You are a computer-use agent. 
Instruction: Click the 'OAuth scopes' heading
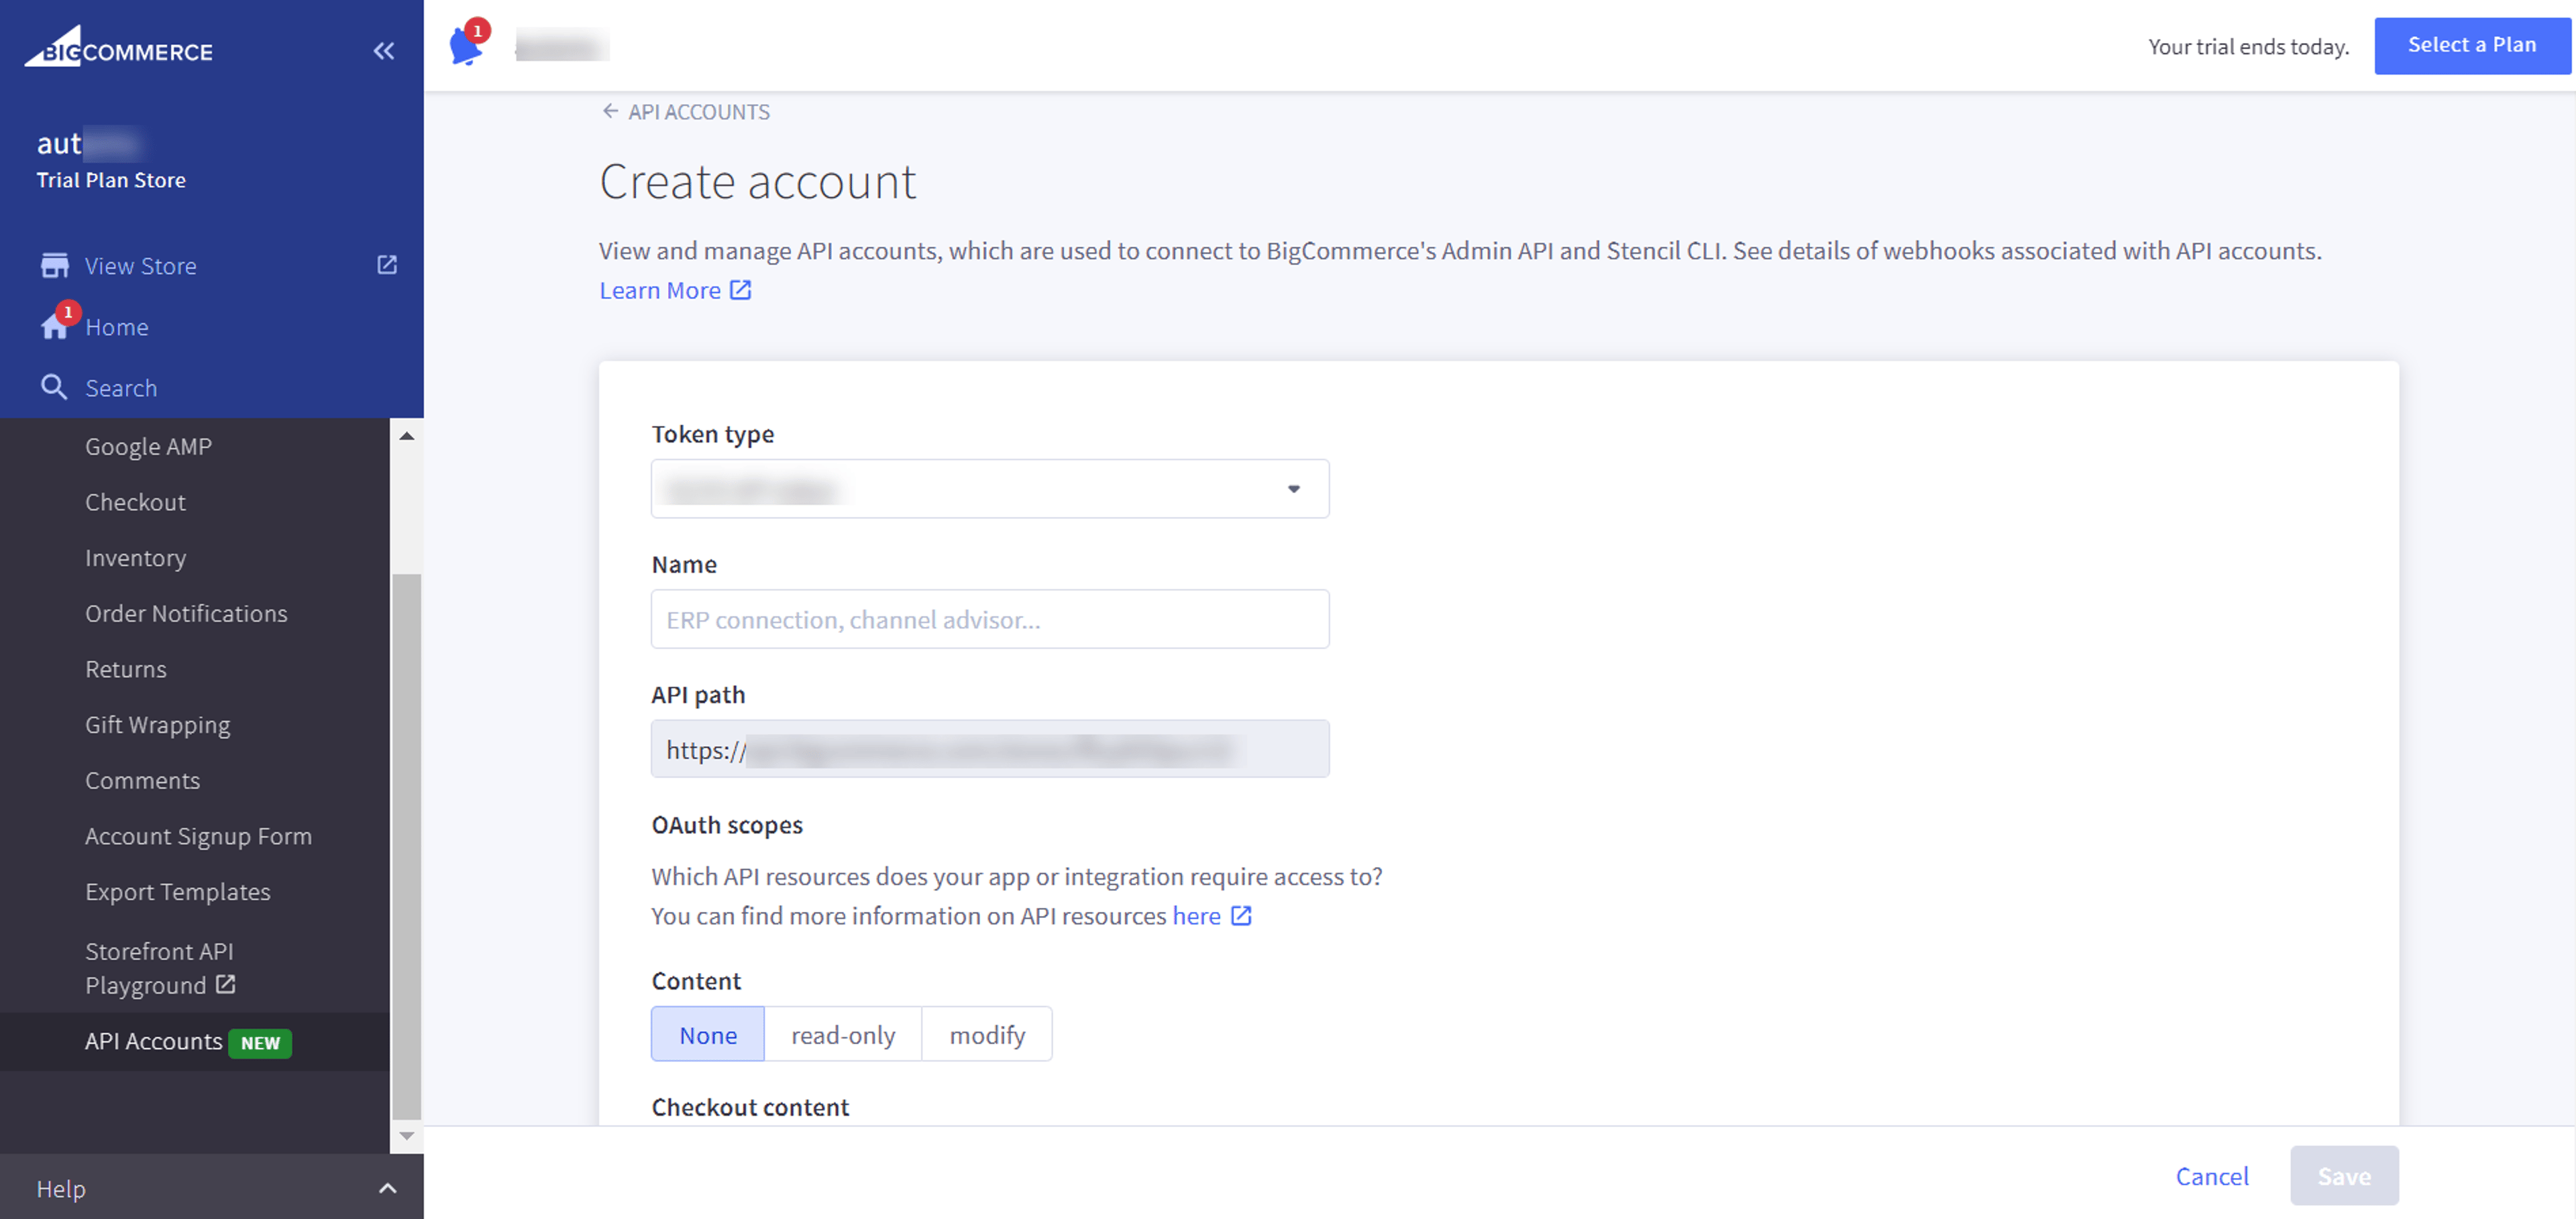click(727, 824)
